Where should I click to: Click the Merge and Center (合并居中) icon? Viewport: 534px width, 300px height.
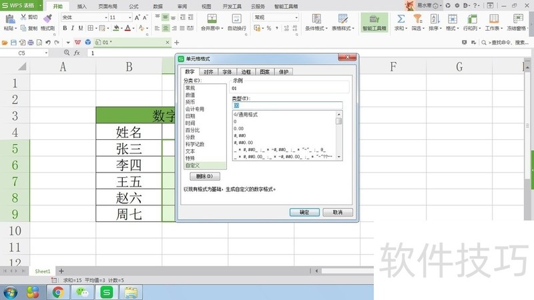coord(212,19)
